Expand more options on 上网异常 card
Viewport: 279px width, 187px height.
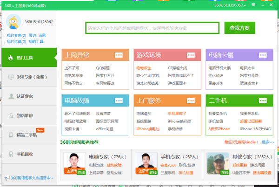coord(119,55)
